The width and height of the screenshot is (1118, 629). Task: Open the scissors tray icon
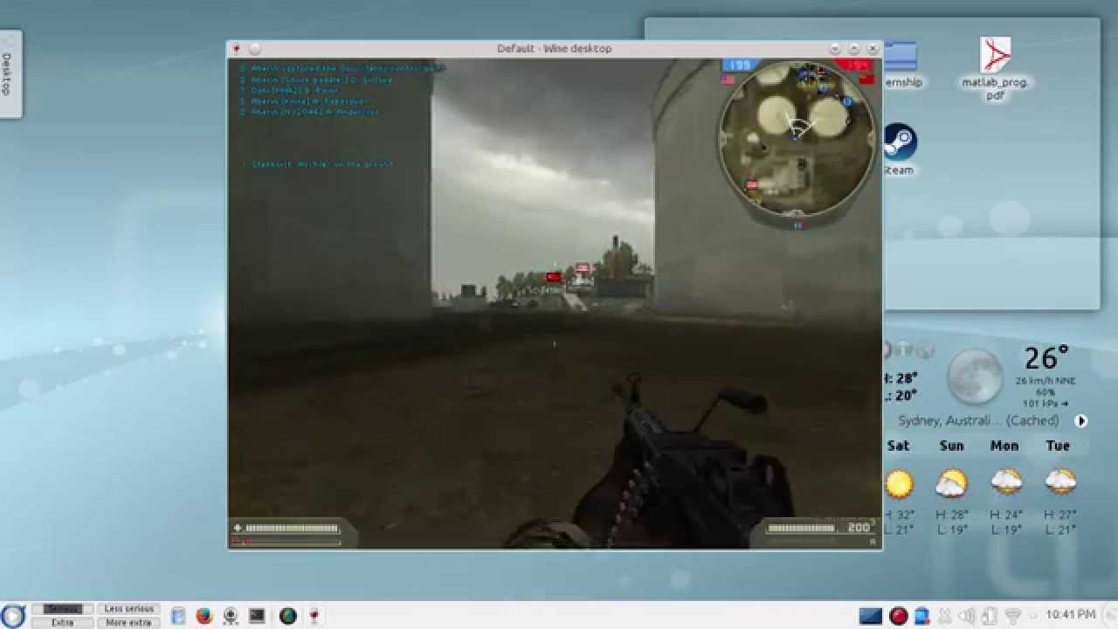944,616
